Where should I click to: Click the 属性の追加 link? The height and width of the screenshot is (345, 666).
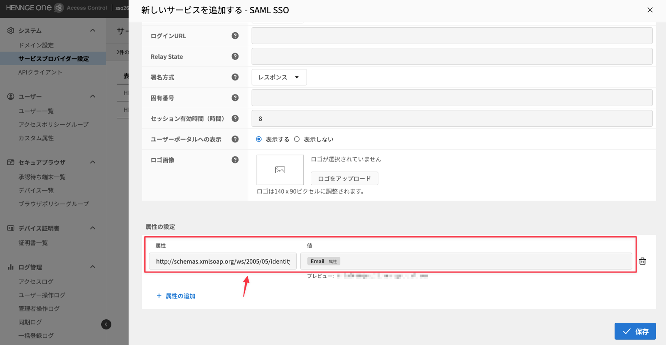(176, 296)
